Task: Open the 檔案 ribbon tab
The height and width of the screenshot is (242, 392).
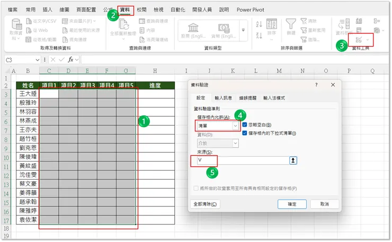Action: 13,10
